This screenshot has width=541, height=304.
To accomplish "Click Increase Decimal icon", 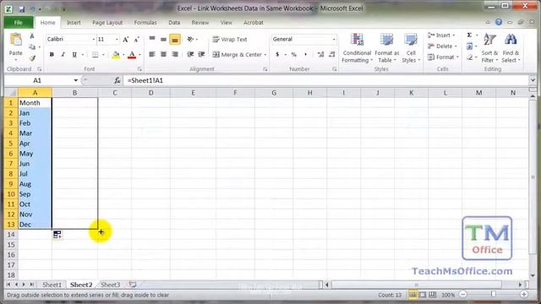I will click(x=320, y=54).
